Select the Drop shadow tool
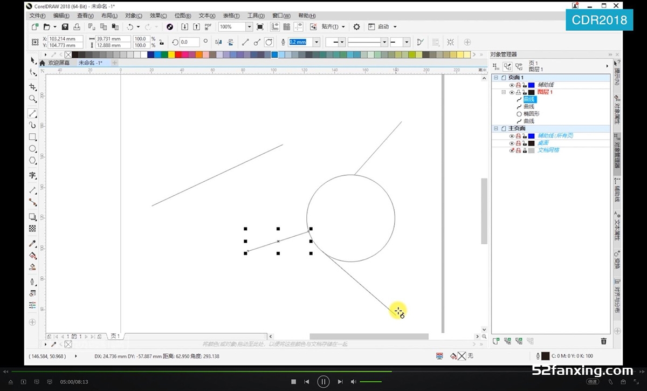The image size is (647, 391). click(x=33, y=217)
